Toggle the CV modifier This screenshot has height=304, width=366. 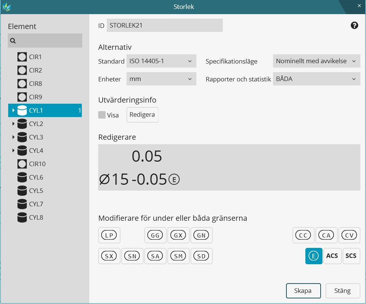(349, 235)
